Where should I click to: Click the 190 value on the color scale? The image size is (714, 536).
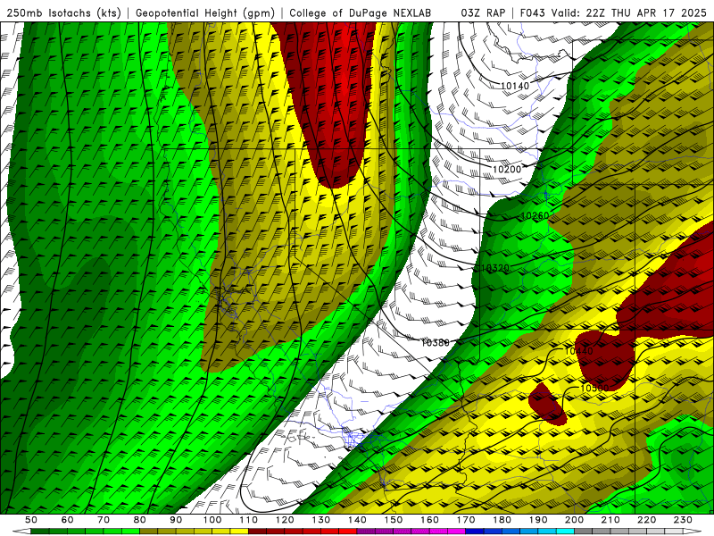click(x=538, y=520)
